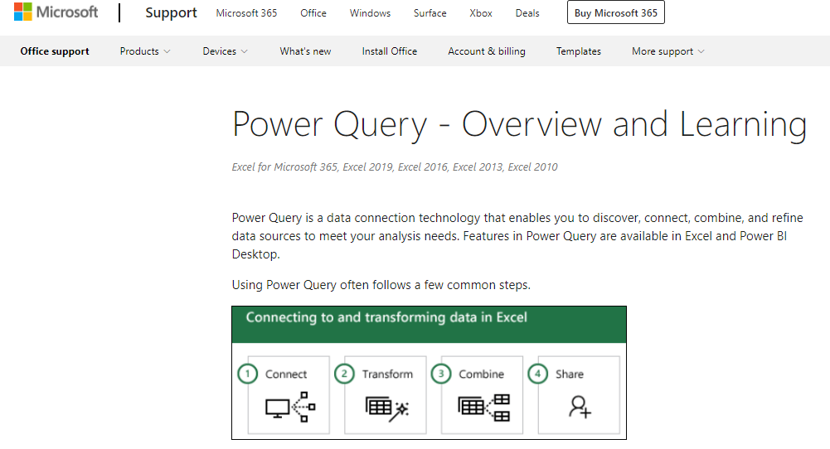830x449 pixels.
Task: Click the Transform table-wand icon
Action: tap(387, 408)
